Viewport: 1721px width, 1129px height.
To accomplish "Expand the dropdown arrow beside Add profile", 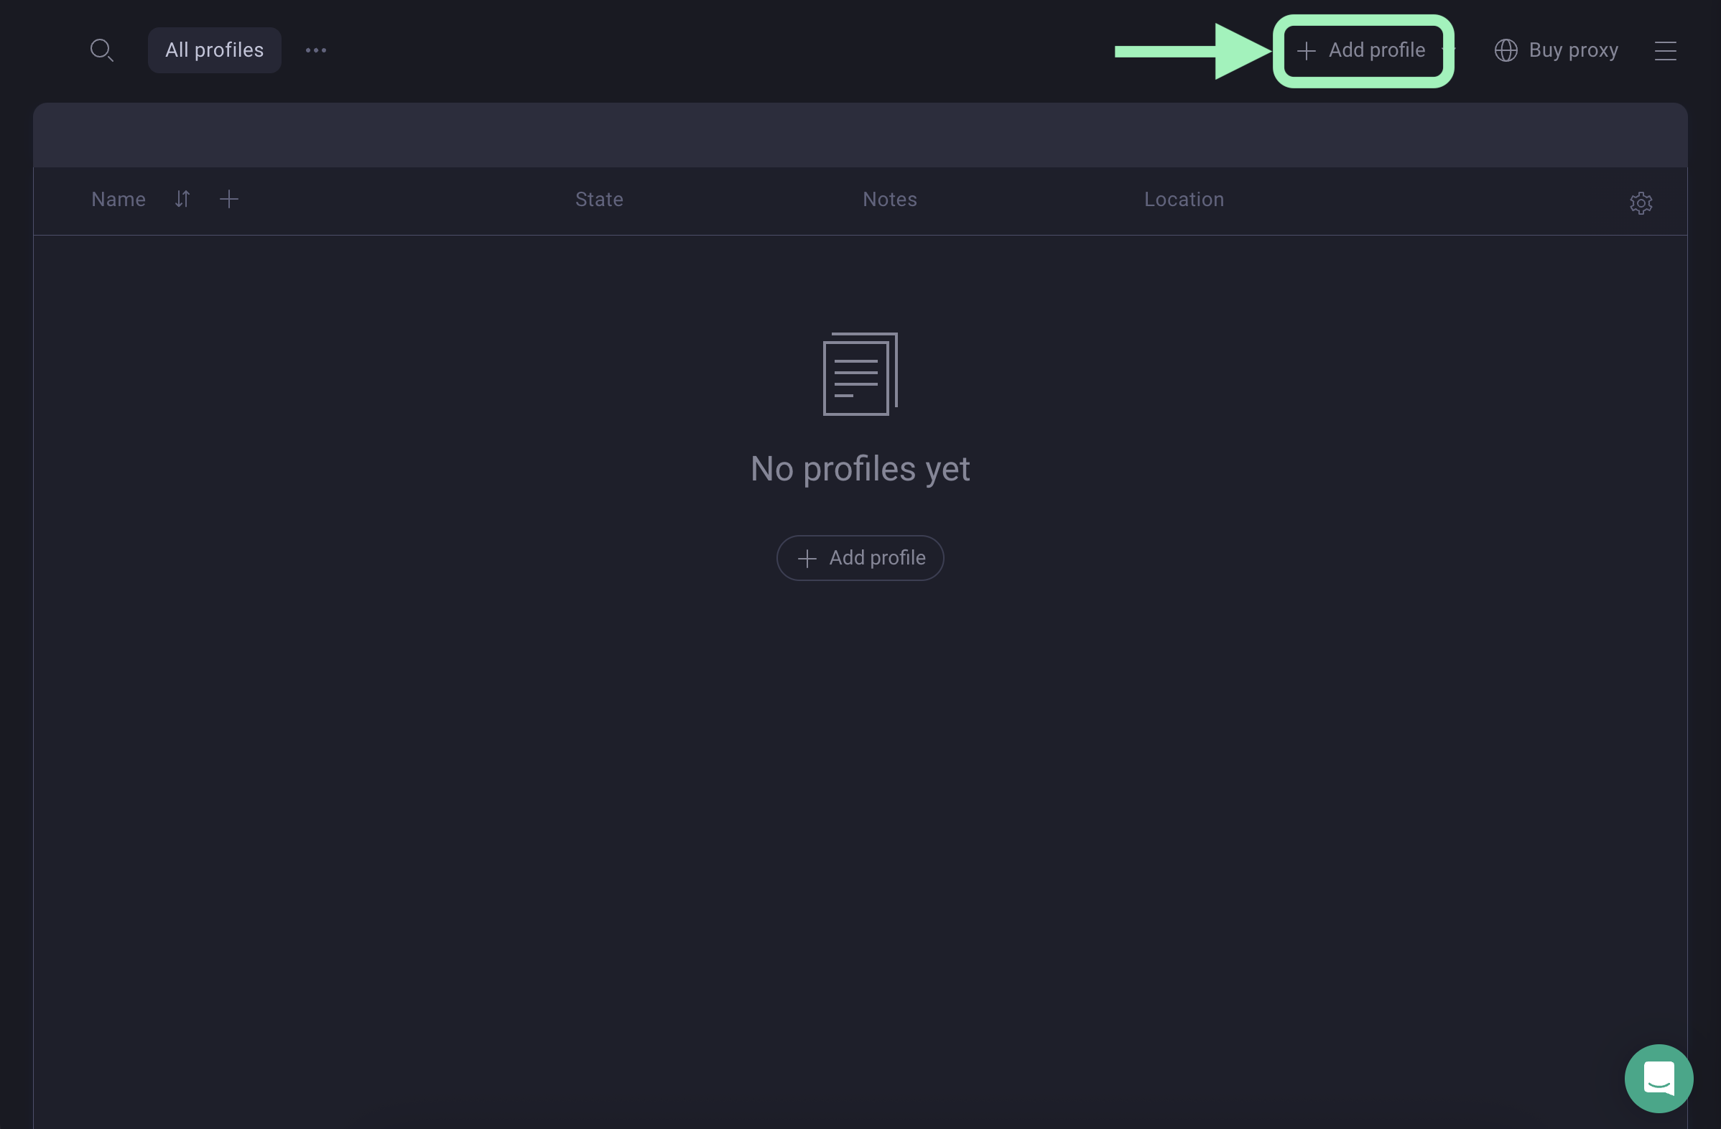I will point(1449,49).
